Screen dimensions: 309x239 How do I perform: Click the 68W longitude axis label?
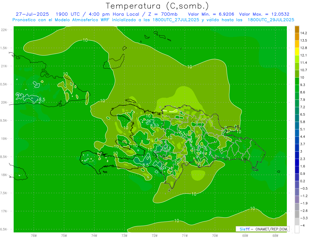coord(275,235)
